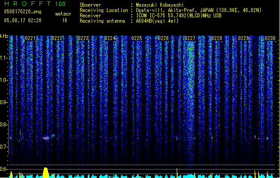
Task: Click the observer name Masayuki Kobayashi
Action: [160, 5]
